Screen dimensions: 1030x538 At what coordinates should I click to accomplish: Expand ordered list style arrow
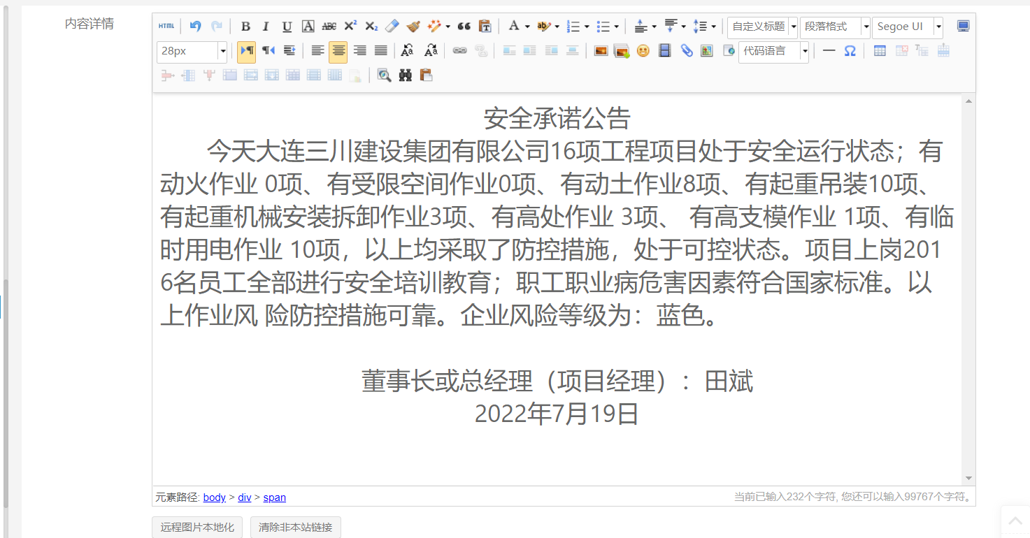pos(587,27)
